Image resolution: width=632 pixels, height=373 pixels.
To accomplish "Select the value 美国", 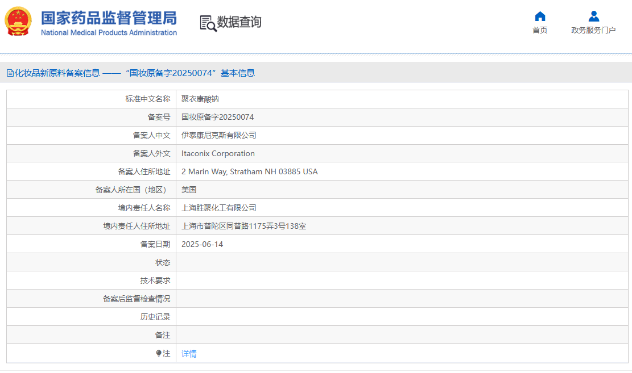I will (x=189, y=190).
